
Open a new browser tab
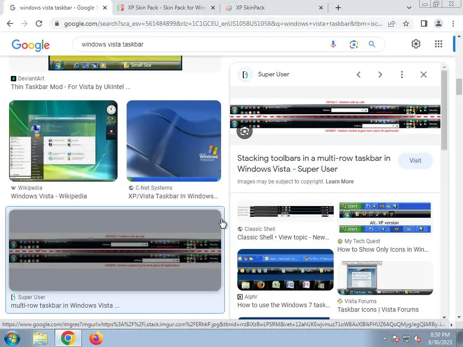tap(338, 8)
